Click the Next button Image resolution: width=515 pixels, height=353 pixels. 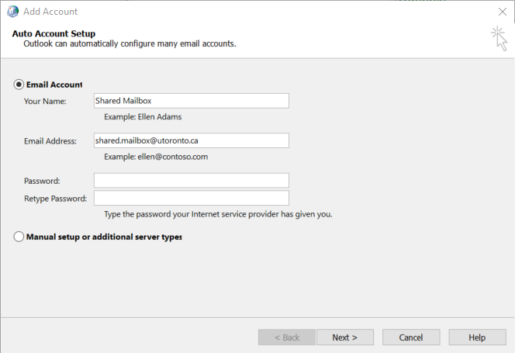click(345, 337)
